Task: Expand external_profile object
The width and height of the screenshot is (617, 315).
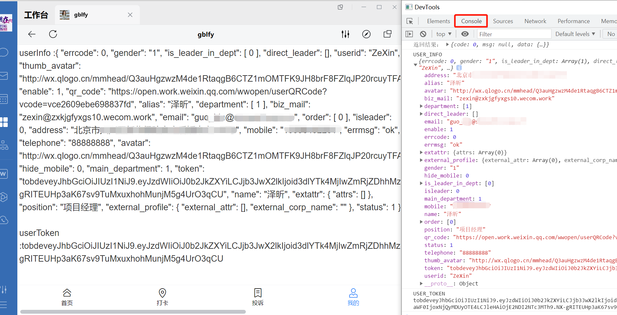Action: (x=421, y=160)
